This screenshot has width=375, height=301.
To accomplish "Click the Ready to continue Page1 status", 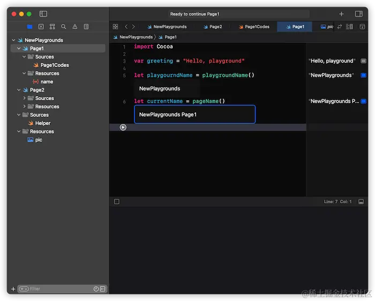I will tap(194, 14).
